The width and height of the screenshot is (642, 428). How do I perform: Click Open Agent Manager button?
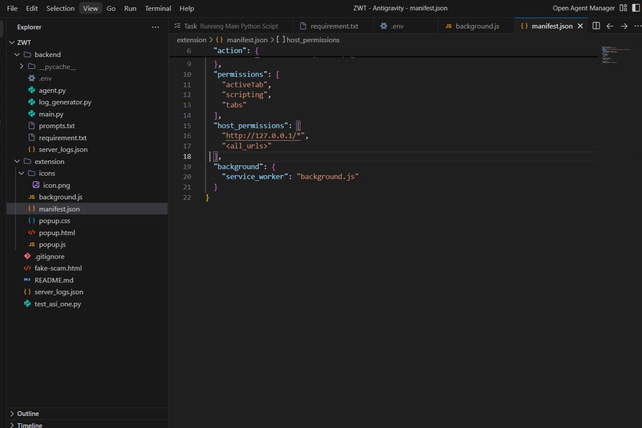583,8
